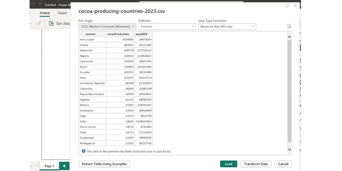Add a new page with plus button

pyautogui.click(x=64, y=166)
